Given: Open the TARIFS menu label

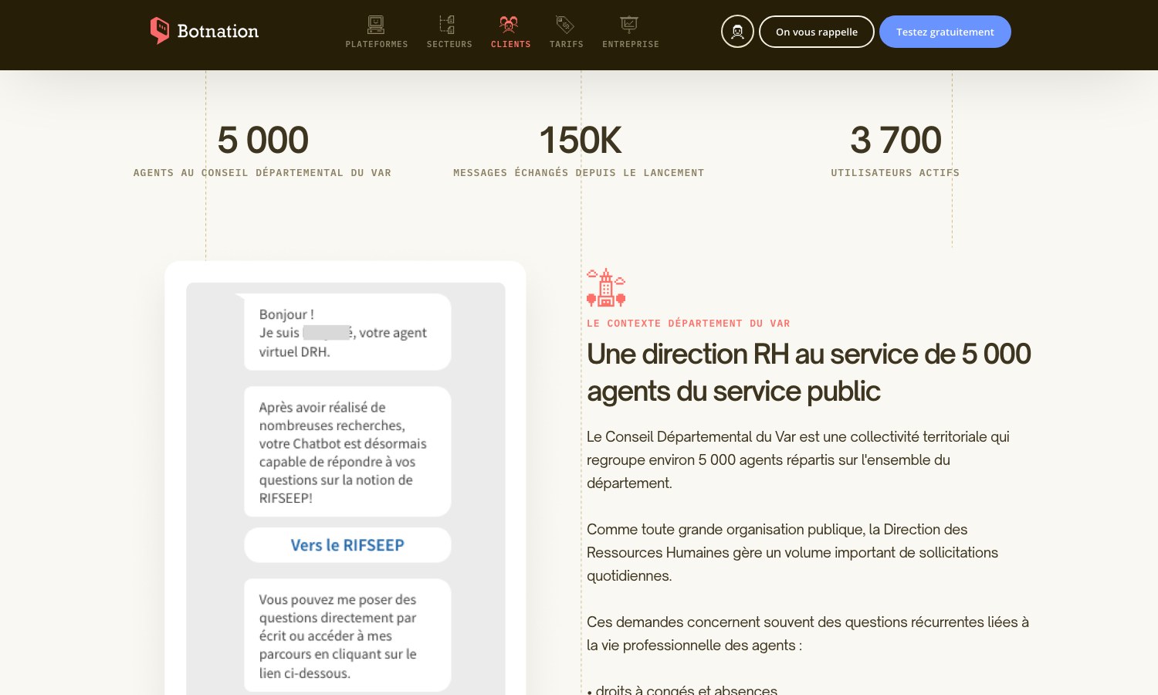Looking at the screenshot, I should (566, 45).
